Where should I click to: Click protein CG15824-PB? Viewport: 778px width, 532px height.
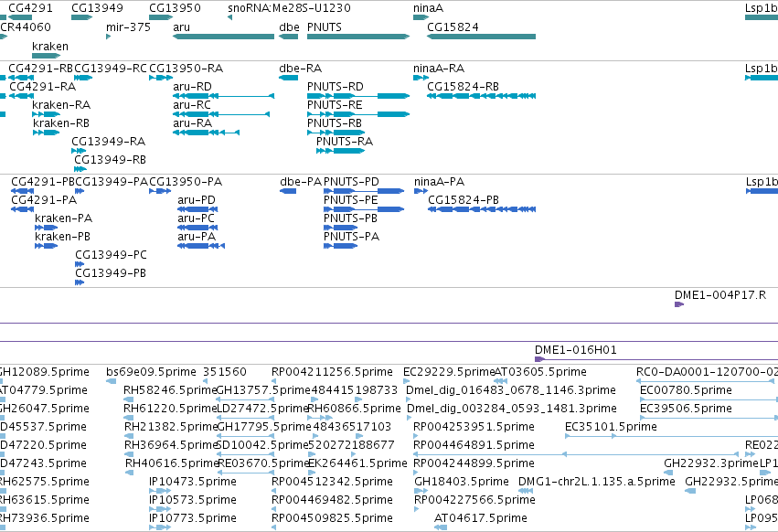click(482, 209)
